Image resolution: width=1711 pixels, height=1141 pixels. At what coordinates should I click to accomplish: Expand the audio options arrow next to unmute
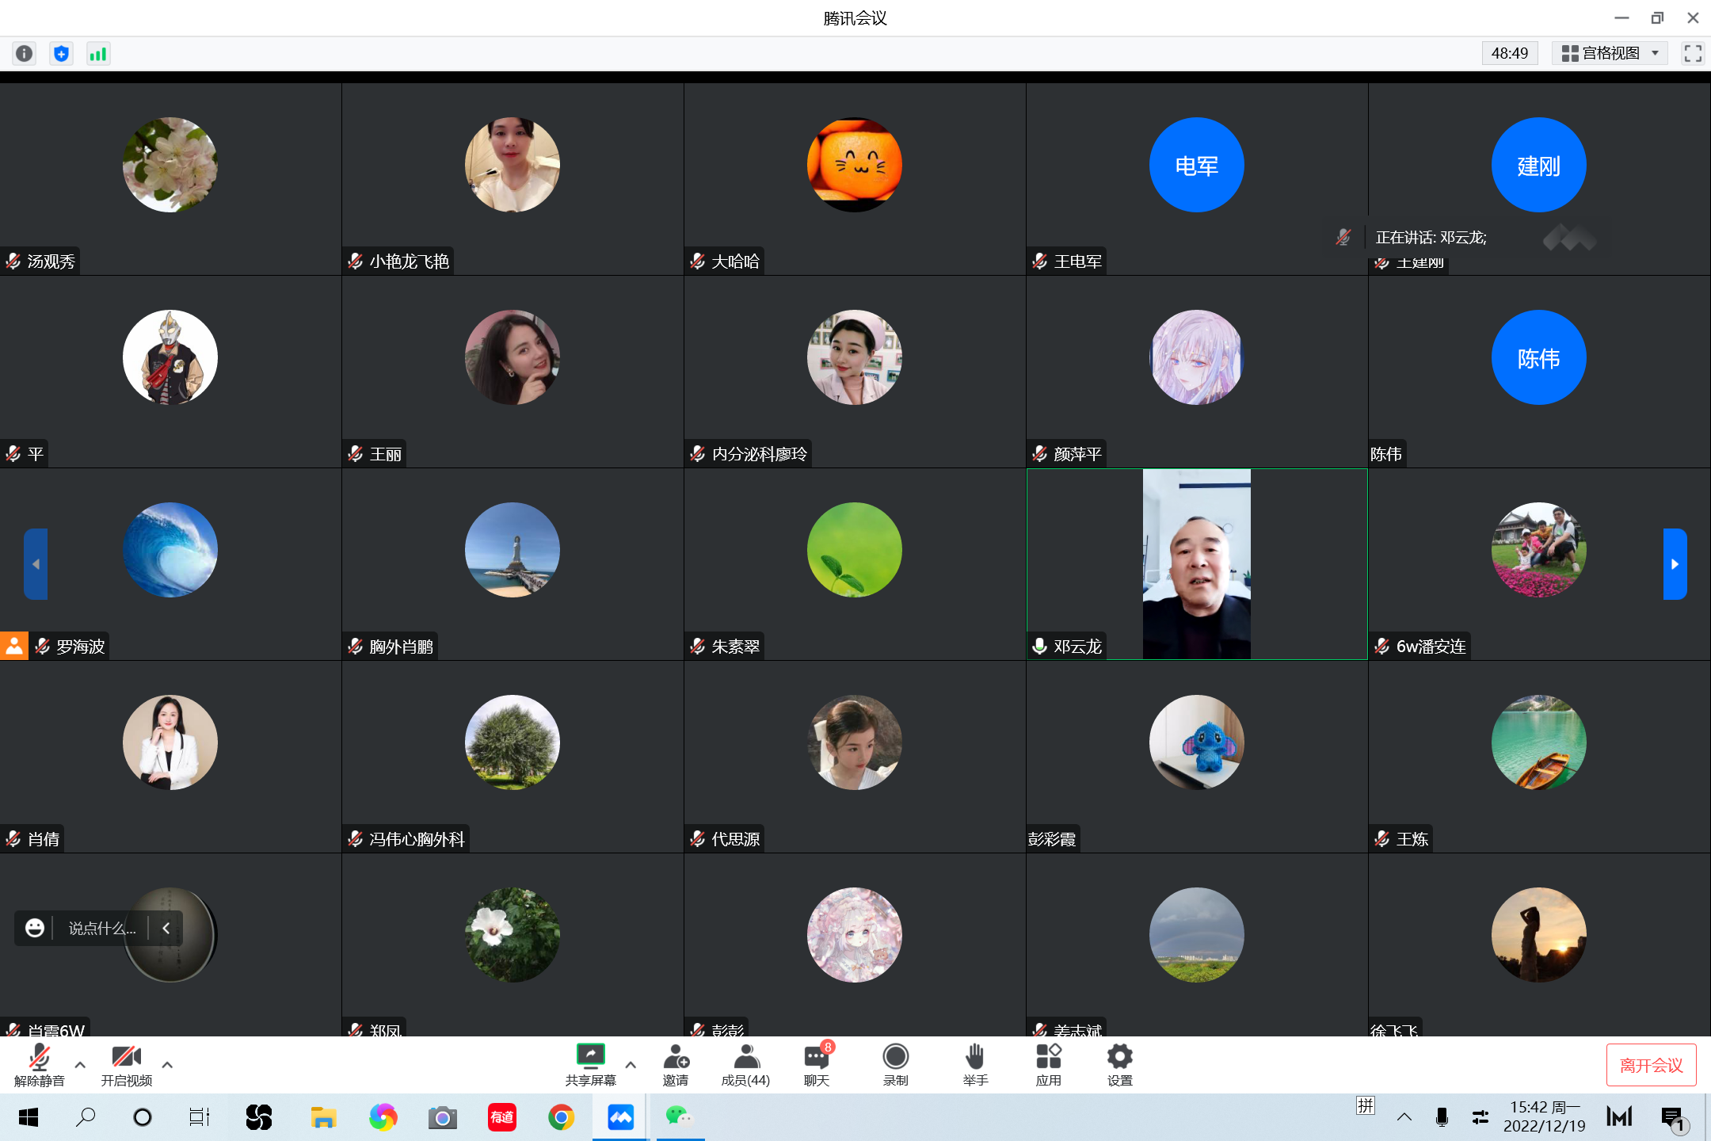click(80, 1065)
